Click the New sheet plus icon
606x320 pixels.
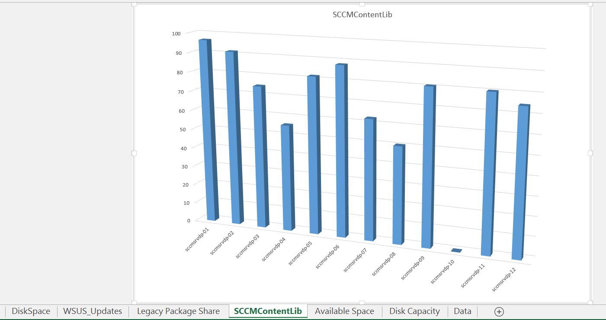tap(499, 311)
